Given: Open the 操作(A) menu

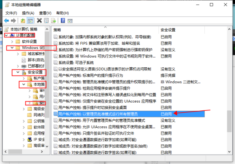Looking at the screenshot, I should coord(28,13).
